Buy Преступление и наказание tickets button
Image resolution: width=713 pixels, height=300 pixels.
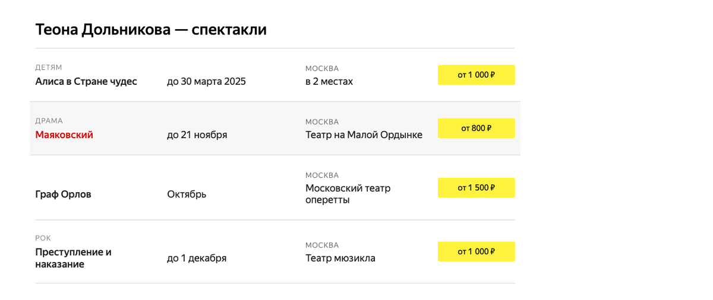pos(476,251)
